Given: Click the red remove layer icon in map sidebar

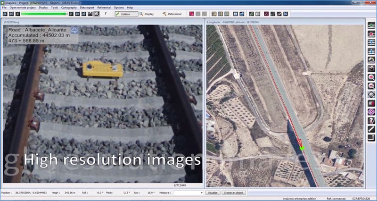Looking at the screenshot, I should 371,34.
